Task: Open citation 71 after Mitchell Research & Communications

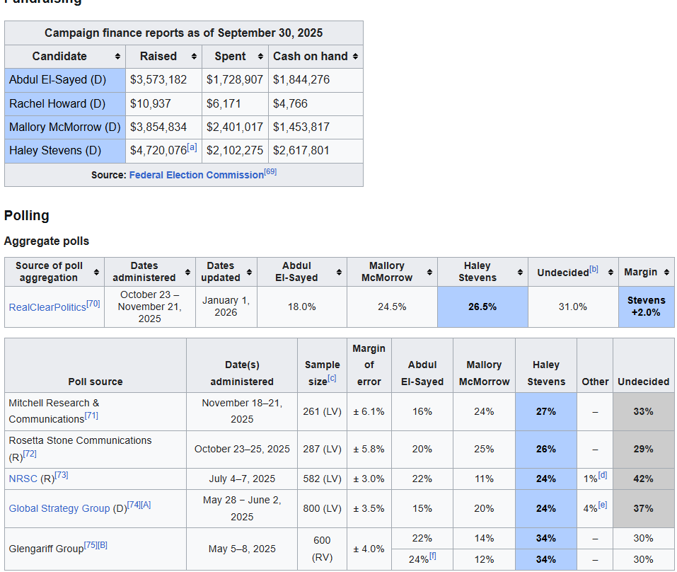Action: 91,416
